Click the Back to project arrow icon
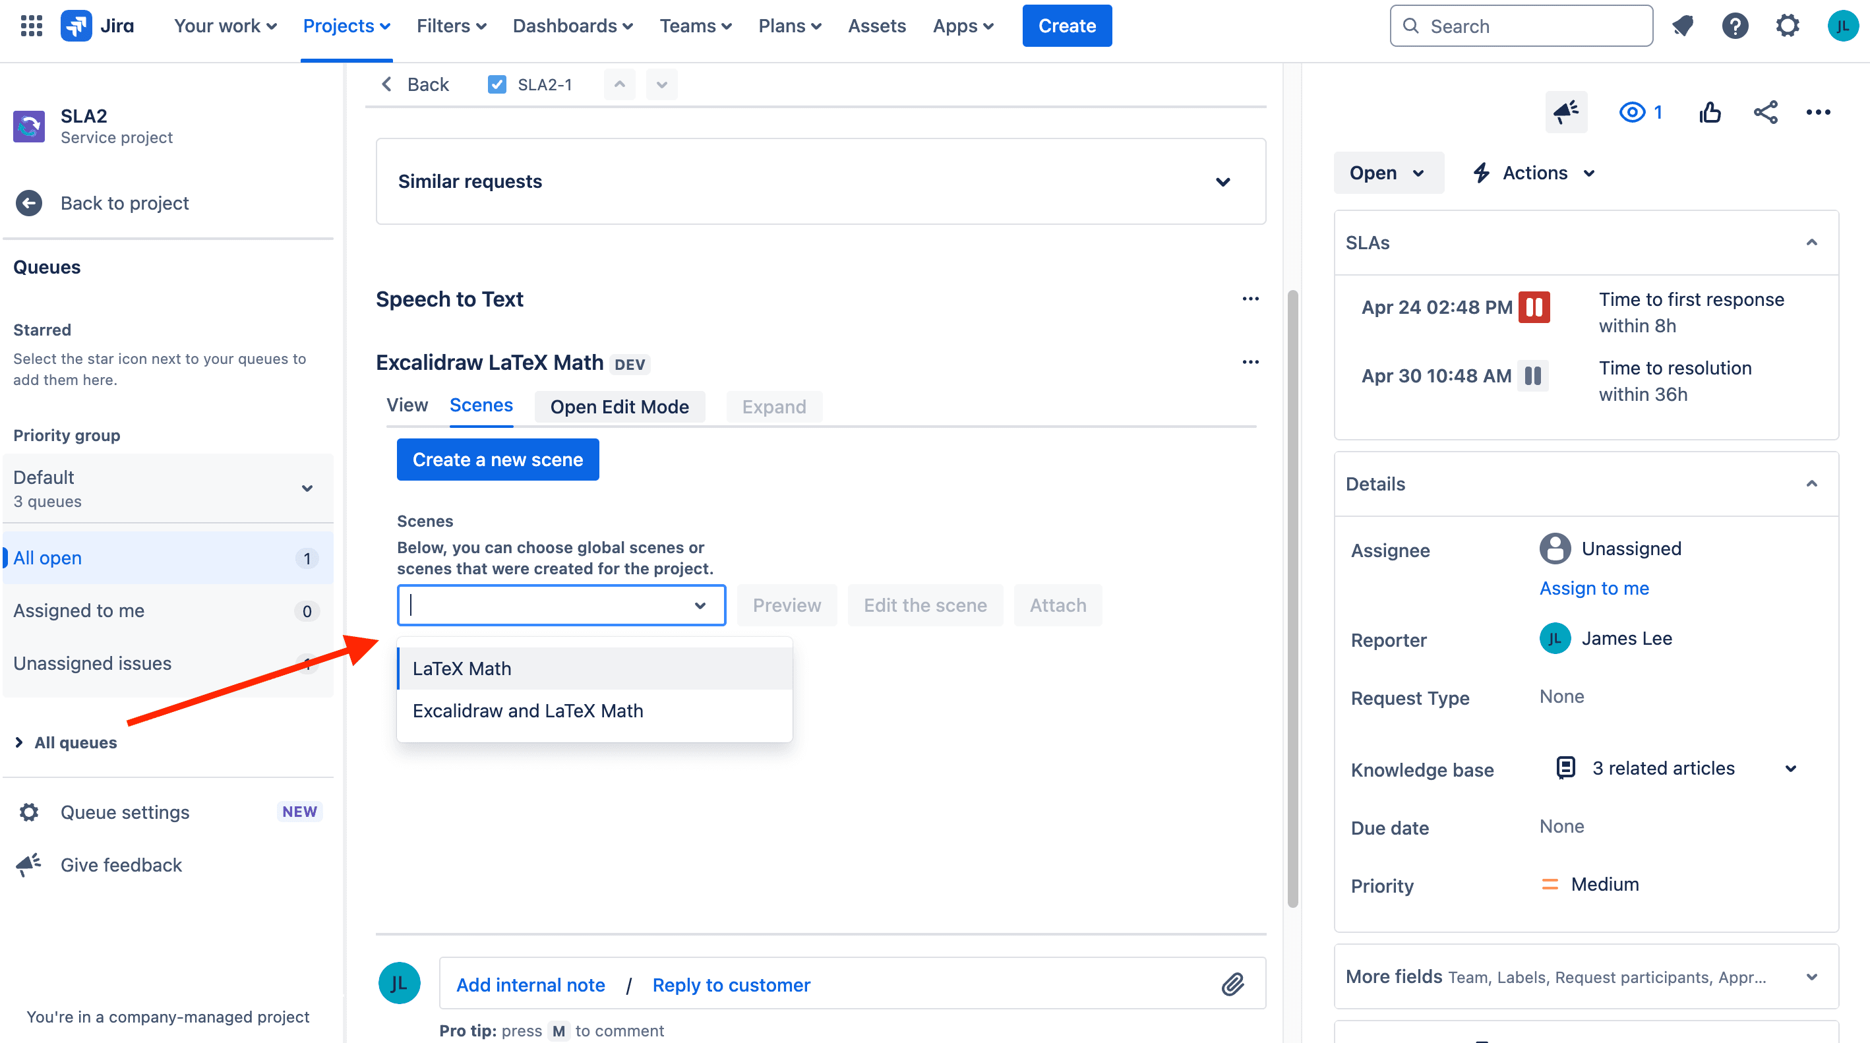The width and height of the screenshot is (1870, 1043). click(29, 203)
